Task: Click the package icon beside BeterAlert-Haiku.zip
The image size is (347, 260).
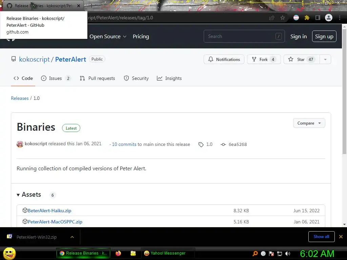Action: pos(25,210)
